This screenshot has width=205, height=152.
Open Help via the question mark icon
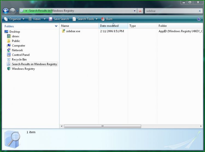point(199,19)
